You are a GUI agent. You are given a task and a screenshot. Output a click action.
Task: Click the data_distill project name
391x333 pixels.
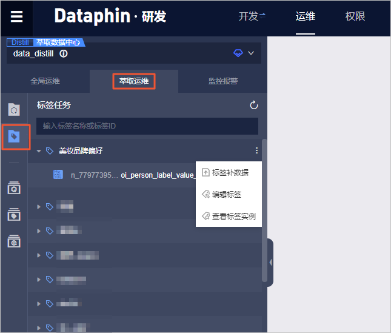pos(33,53)
